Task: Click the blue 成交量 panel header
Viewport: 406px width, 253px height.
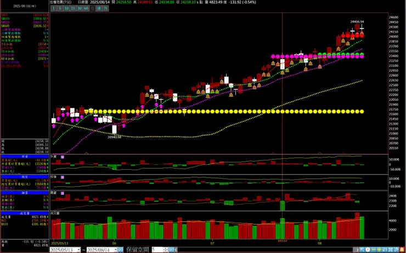Action: tap(25, 213)
